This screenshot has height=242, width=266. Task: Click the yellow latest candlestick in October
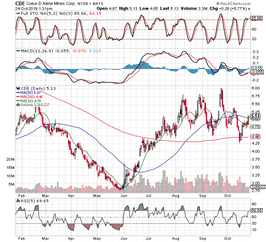(x=249, y=120)
